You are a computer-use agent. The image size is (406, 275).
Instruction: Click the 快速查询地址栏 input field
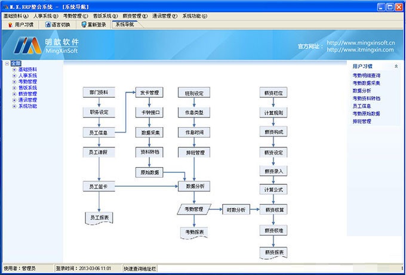278,268
